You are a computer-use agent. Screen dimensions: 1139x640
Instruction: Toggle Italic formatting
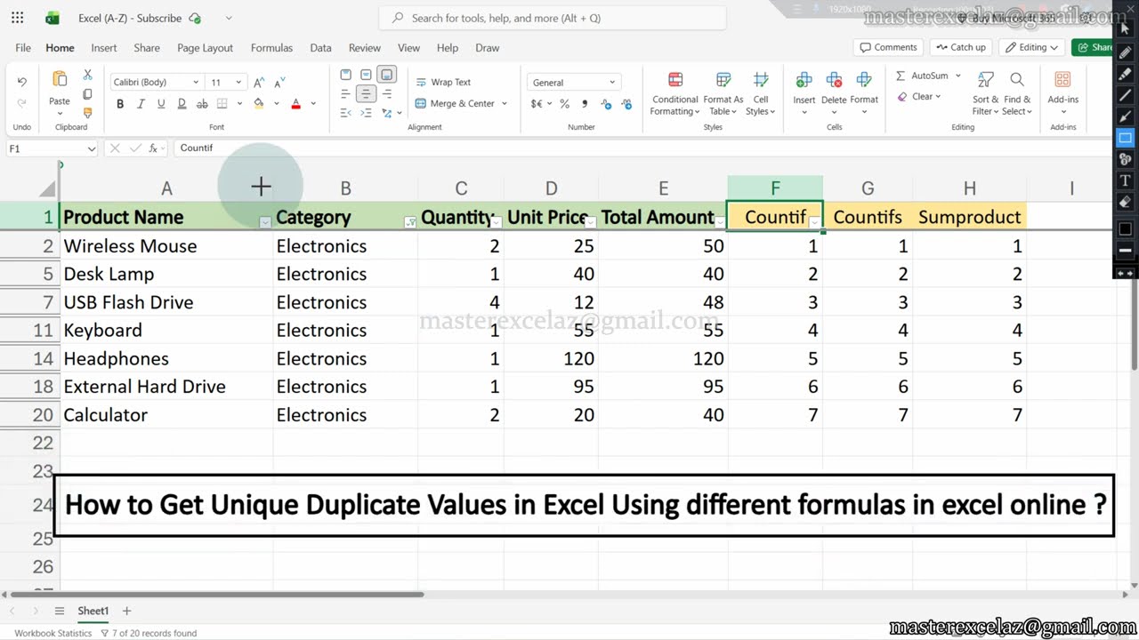coord(141,104)
